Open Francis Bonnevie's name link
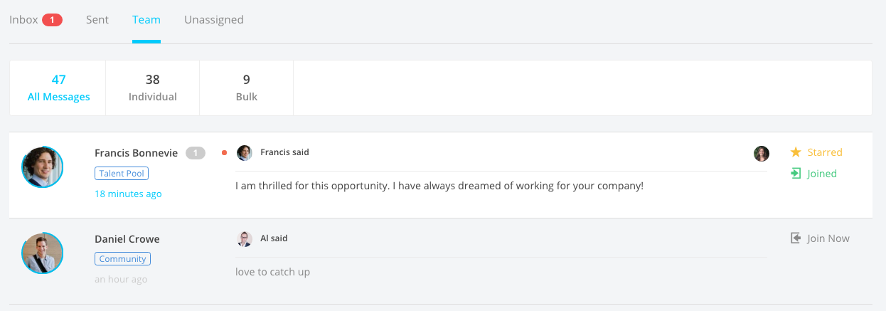886x311 pixels. (136, 153)
